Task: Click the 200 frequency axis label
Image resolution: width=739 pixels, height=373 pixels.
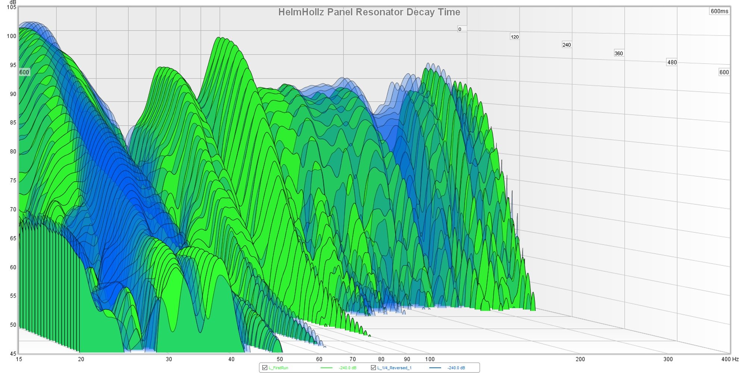Action: point(580,359)
